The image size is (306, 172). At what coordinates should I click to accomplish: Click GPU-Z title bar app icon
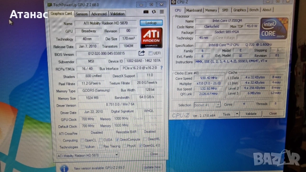(x=50, y=5)
